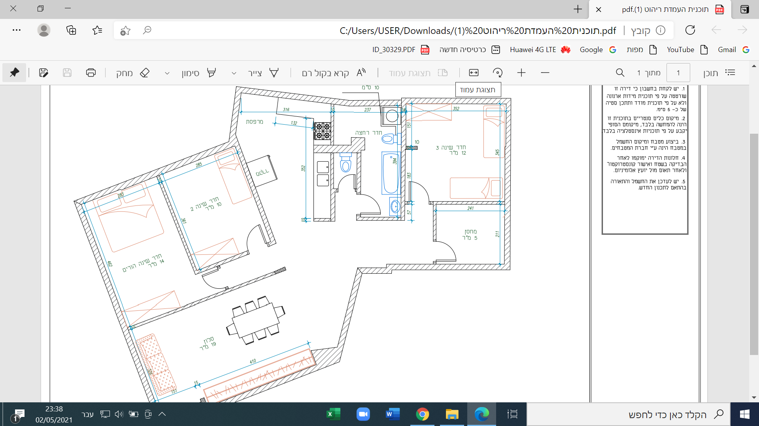
Task: Click the pin toolbar icon
Action: click(x=15, y=73)
